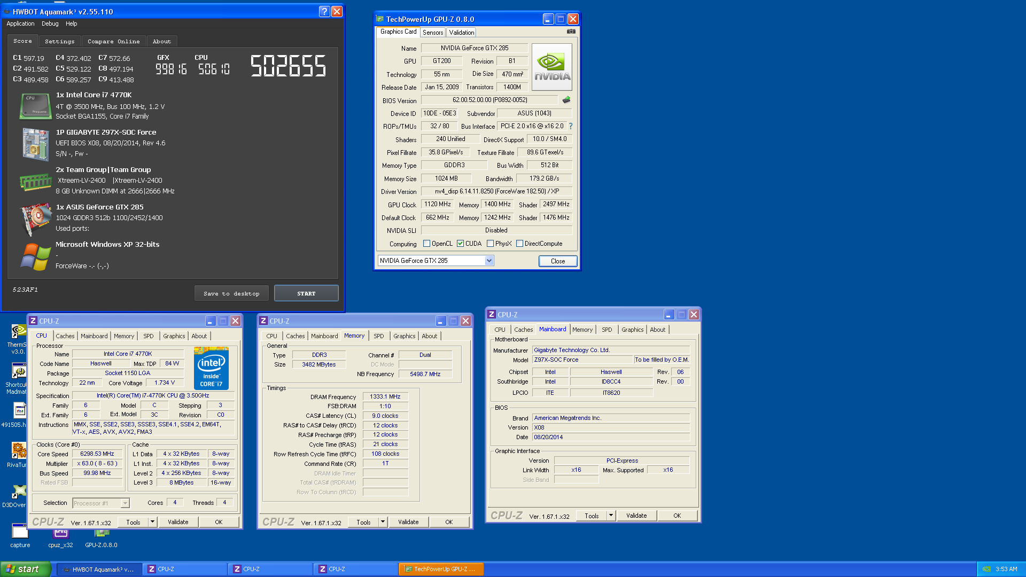Switch to HWBOT Aquamark in the taskbar

click(x=99, y=569)
